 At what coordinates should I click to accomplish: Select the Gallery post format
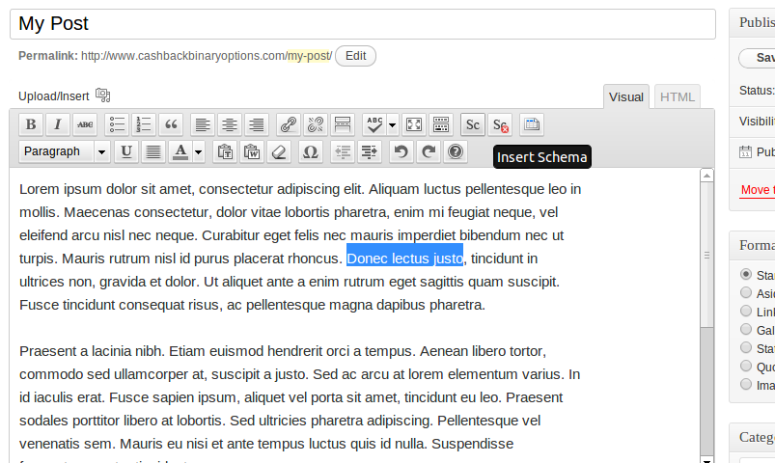pos(746,329)
